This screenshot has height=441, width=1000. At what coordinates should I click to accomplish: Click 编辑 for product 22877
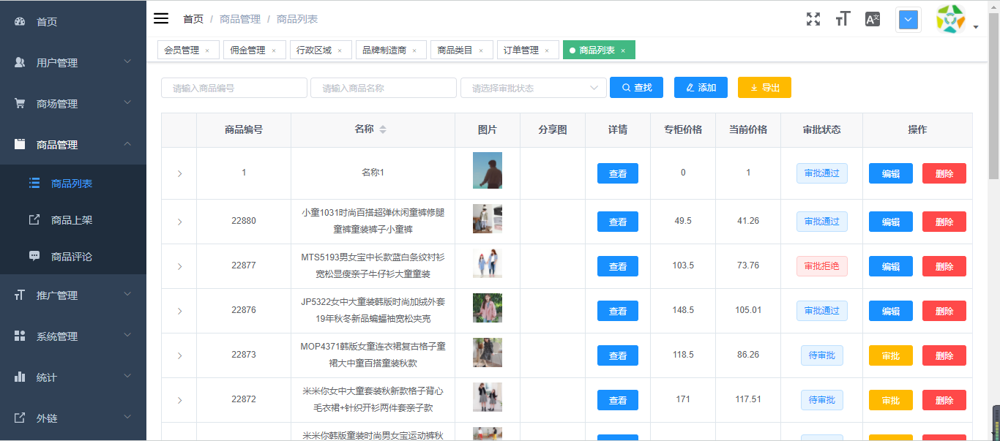point(891,266)
